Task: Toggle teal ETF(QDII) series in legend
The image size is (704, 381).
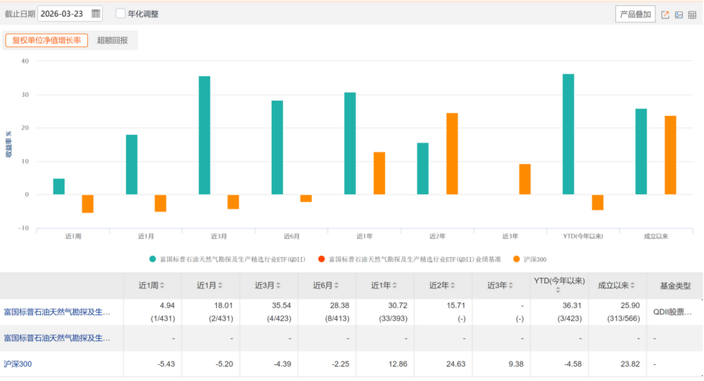Action: click(152, 259)
